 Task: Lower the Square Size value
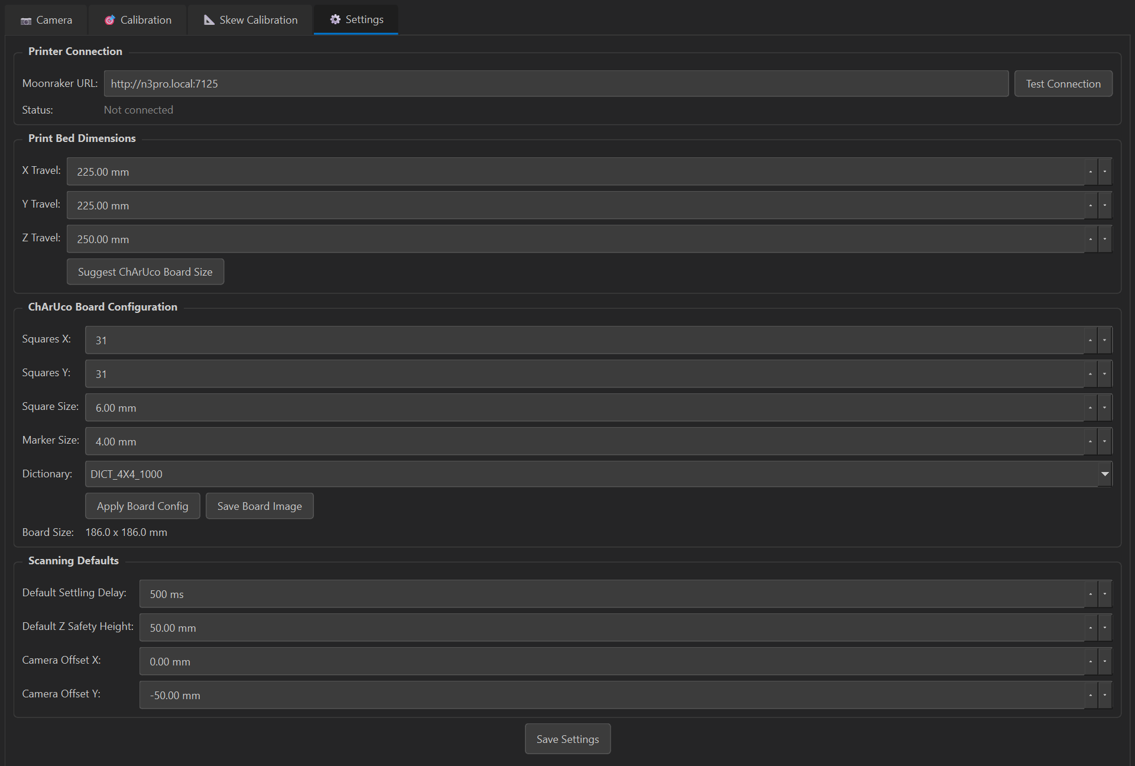tap(1105, 408)
